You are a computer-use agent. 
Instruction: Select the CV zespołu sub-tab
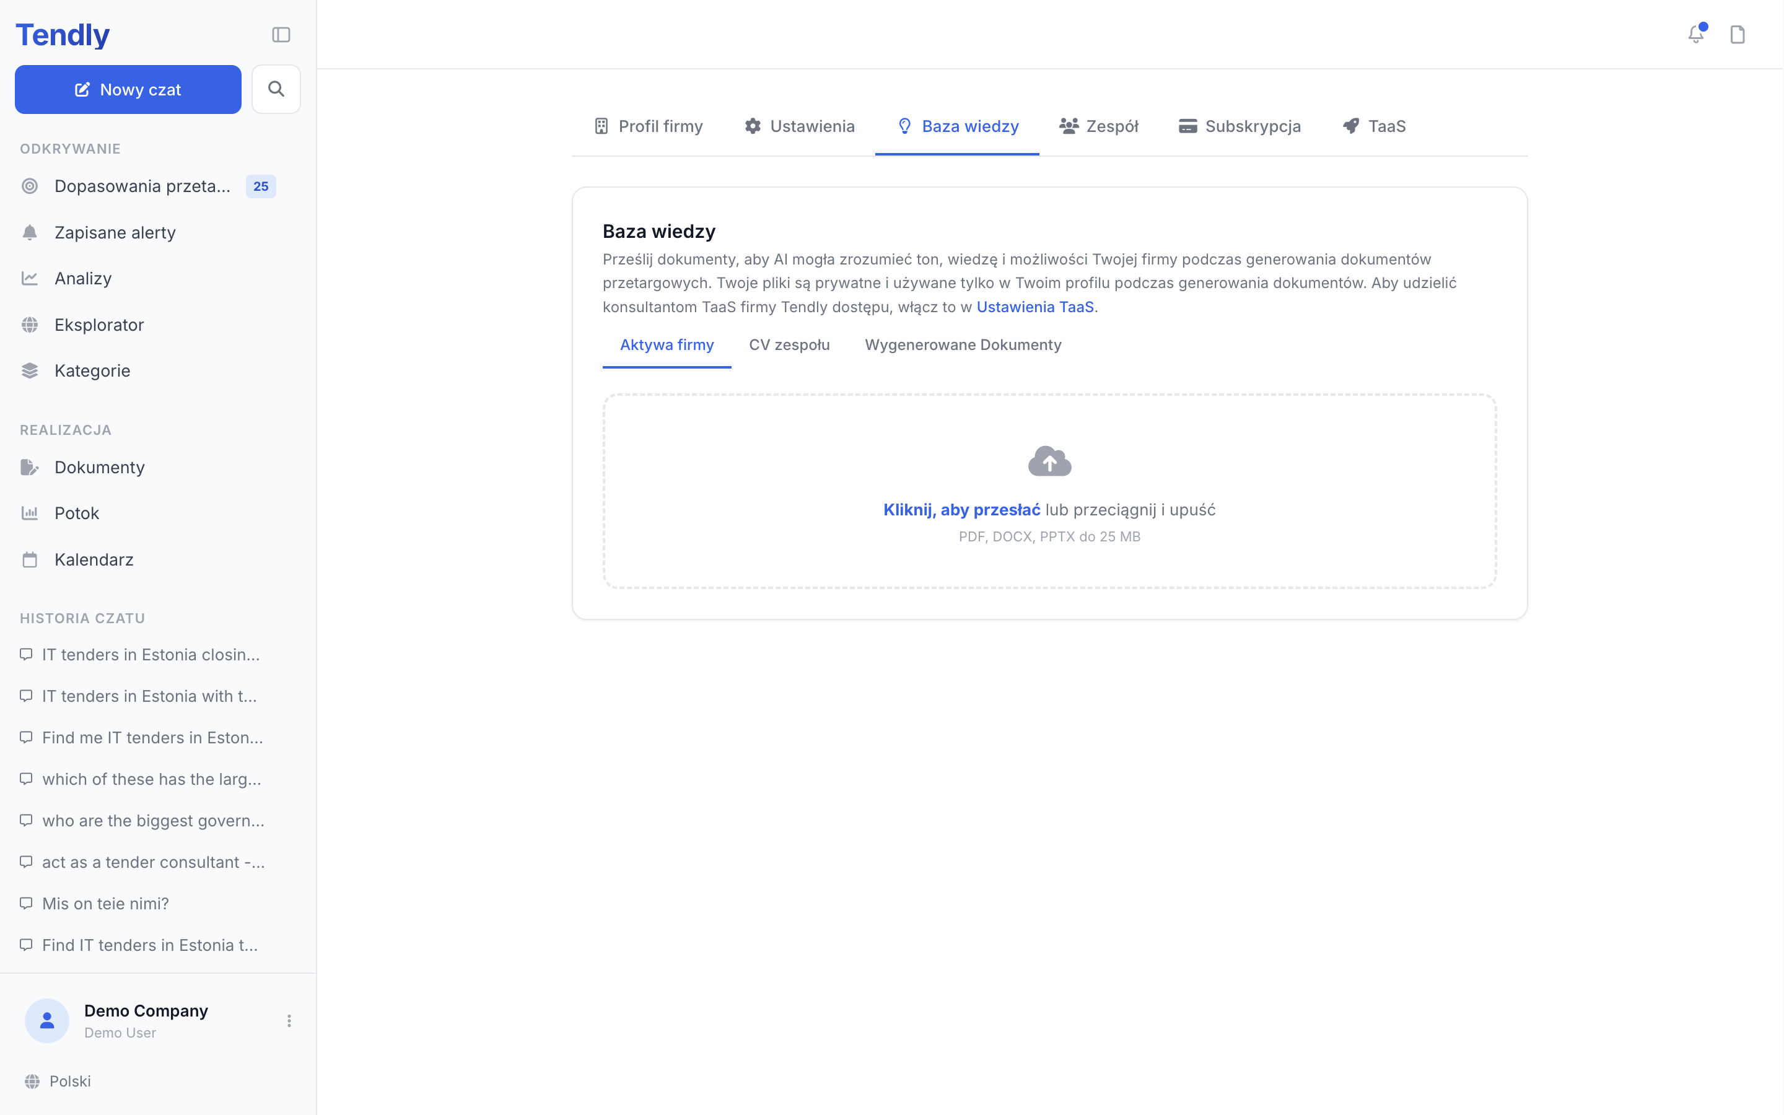click(789, 345)
